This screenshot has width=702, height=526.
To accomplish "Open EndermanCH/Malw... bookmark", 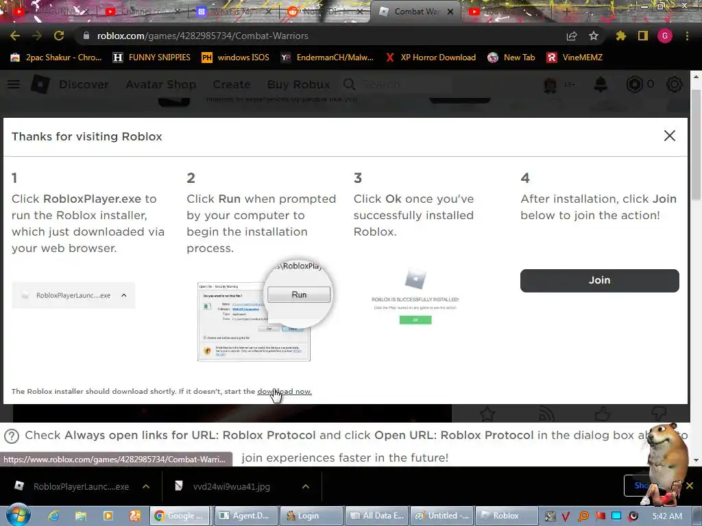I will point(327,58).
